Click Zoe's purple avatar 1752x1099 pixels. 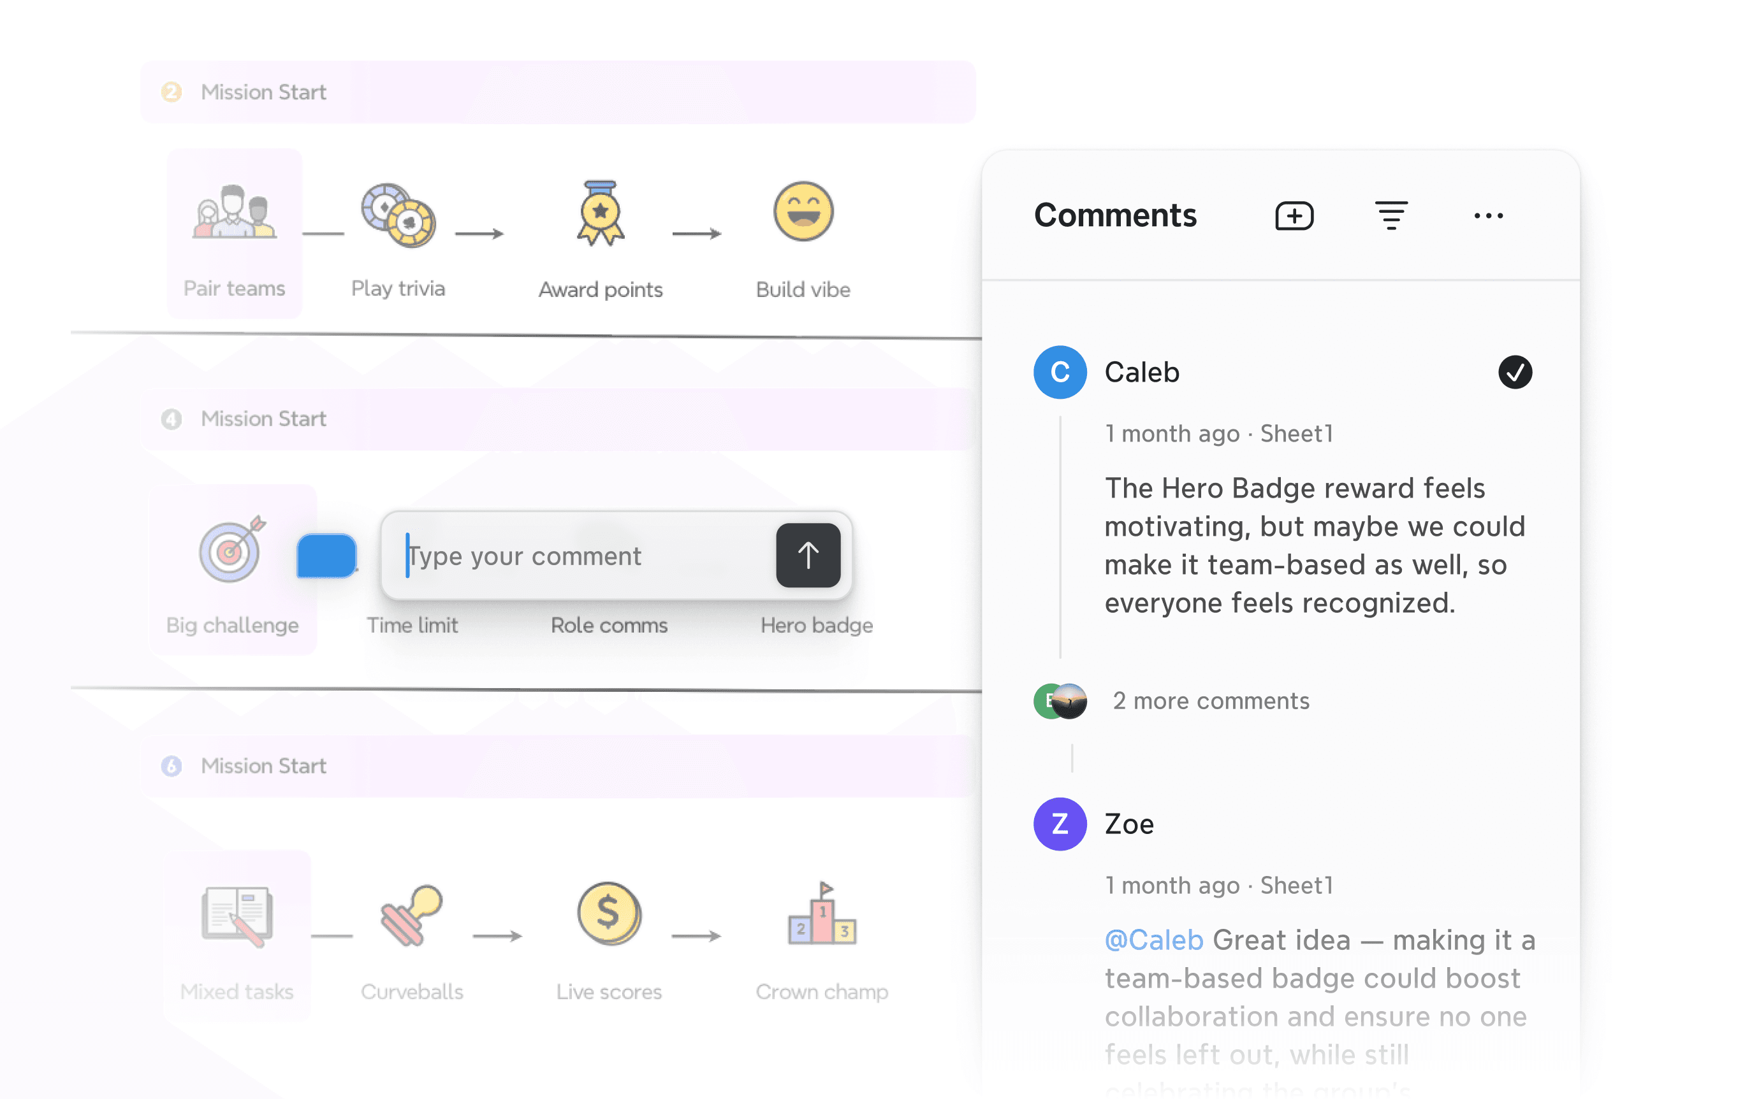(x=1060, y=824)
